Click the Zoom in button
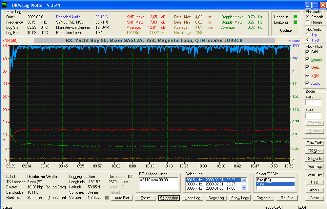This screenshot has height=209, width=327. pyautogui.click(x=315, y=123)
